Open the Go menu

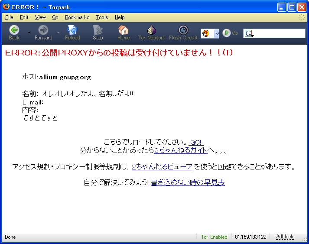[55, 17]
